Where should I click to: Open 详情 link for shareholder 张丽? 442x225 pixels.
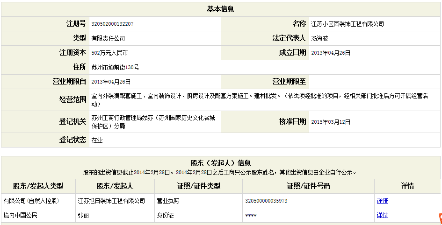(x=382, y=215)
